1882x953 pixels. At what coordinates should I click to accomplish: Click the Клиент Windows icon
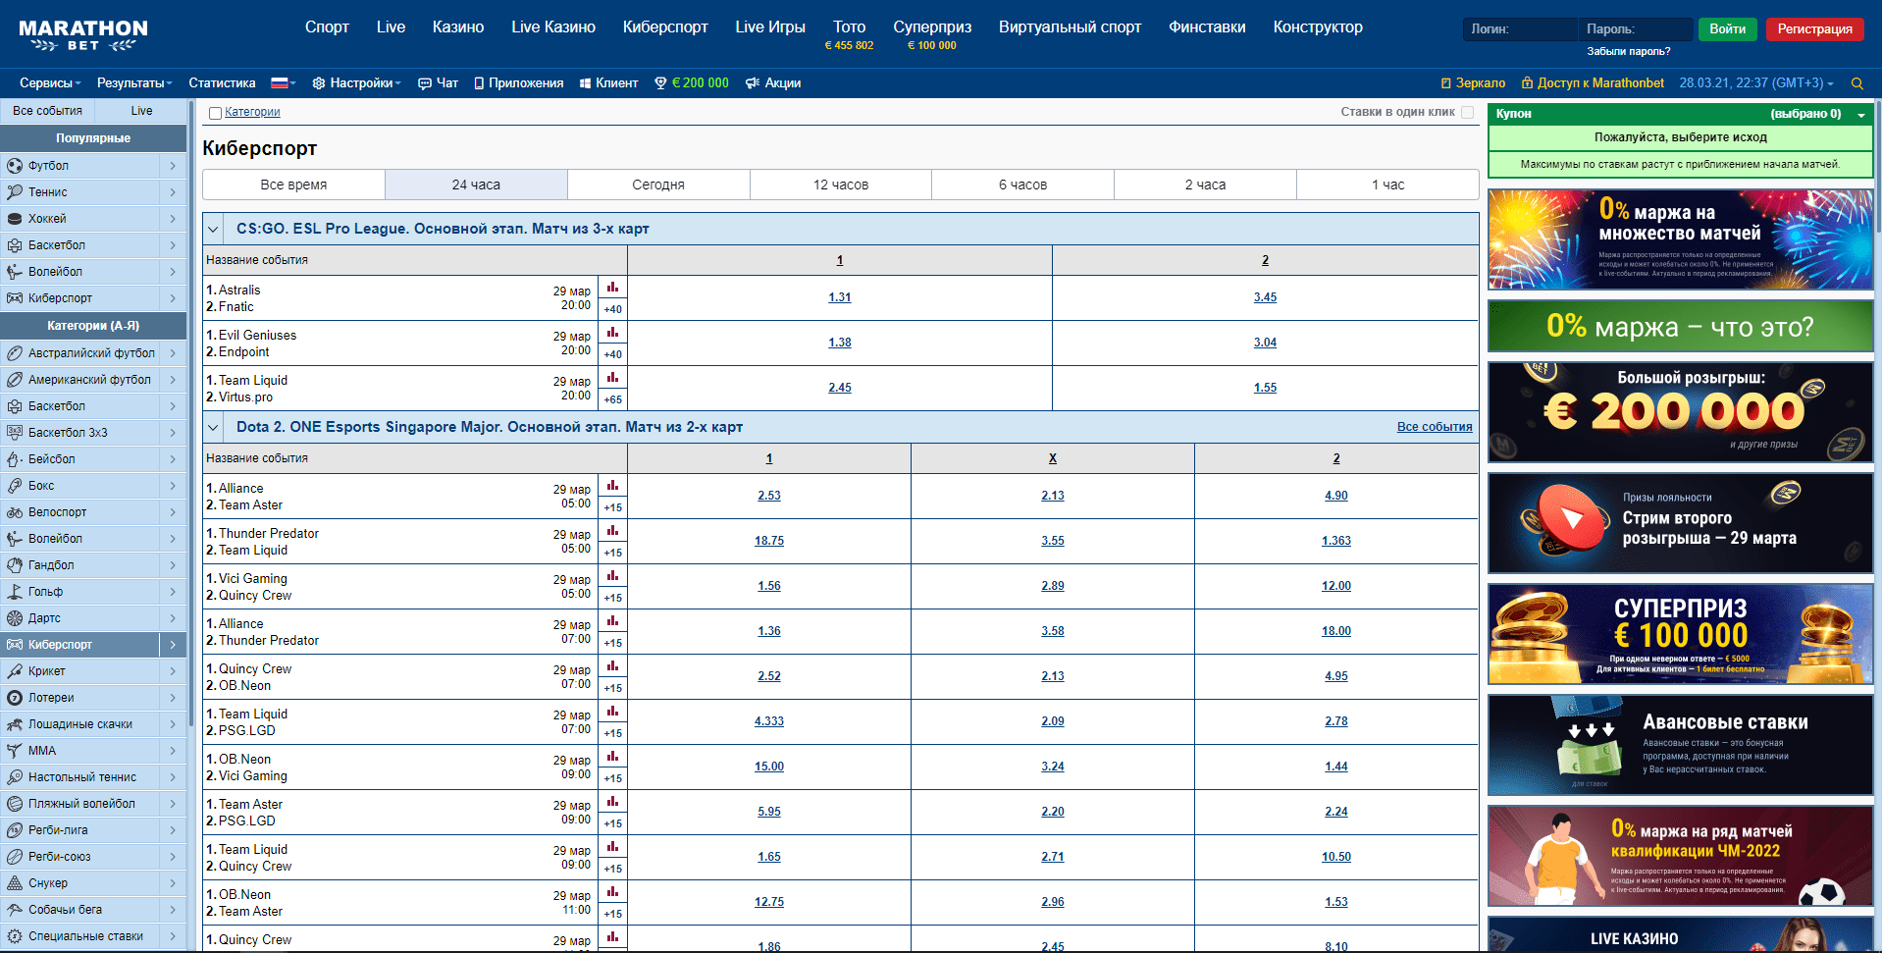point(585,83)
